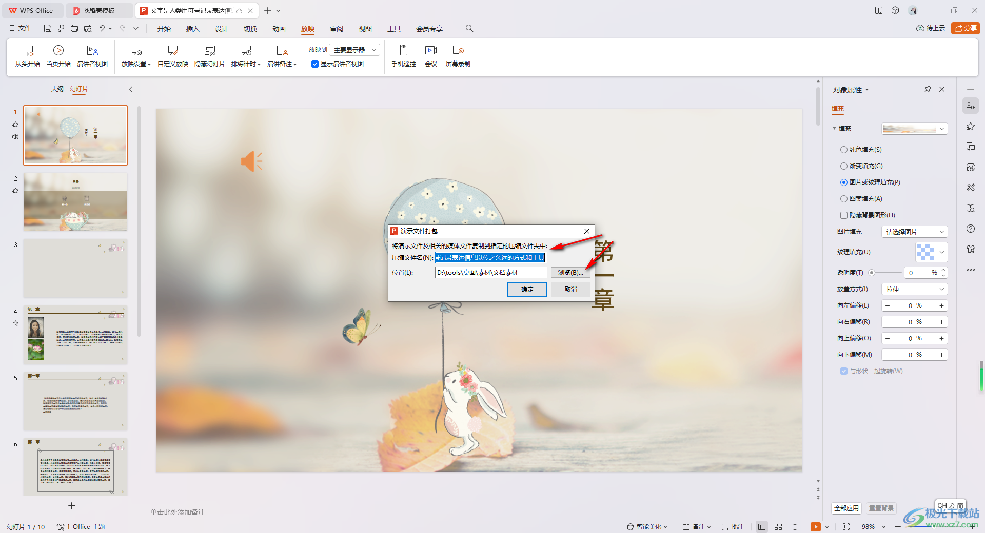Open the 插入 ribbon tab
This screenshot has height=533, width=985.
point(193,29)
